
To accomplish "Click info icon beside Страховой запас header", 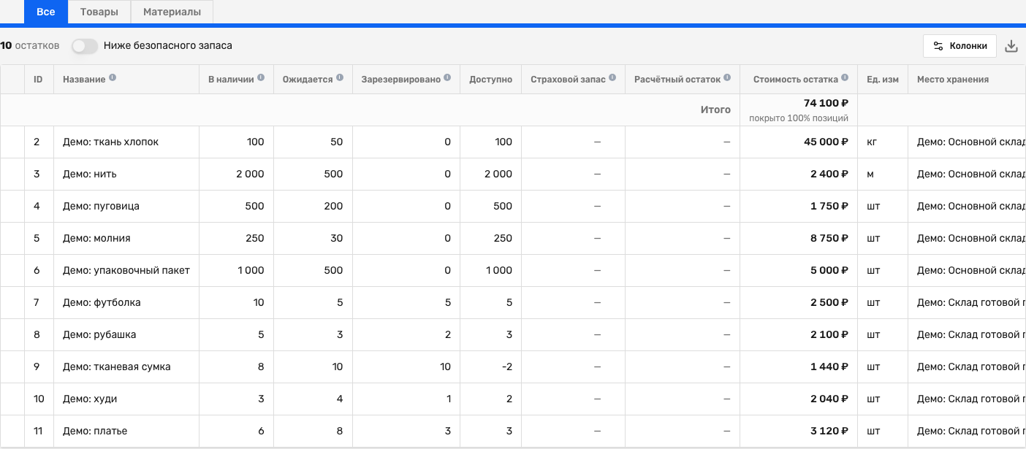I will click(612, 78).
